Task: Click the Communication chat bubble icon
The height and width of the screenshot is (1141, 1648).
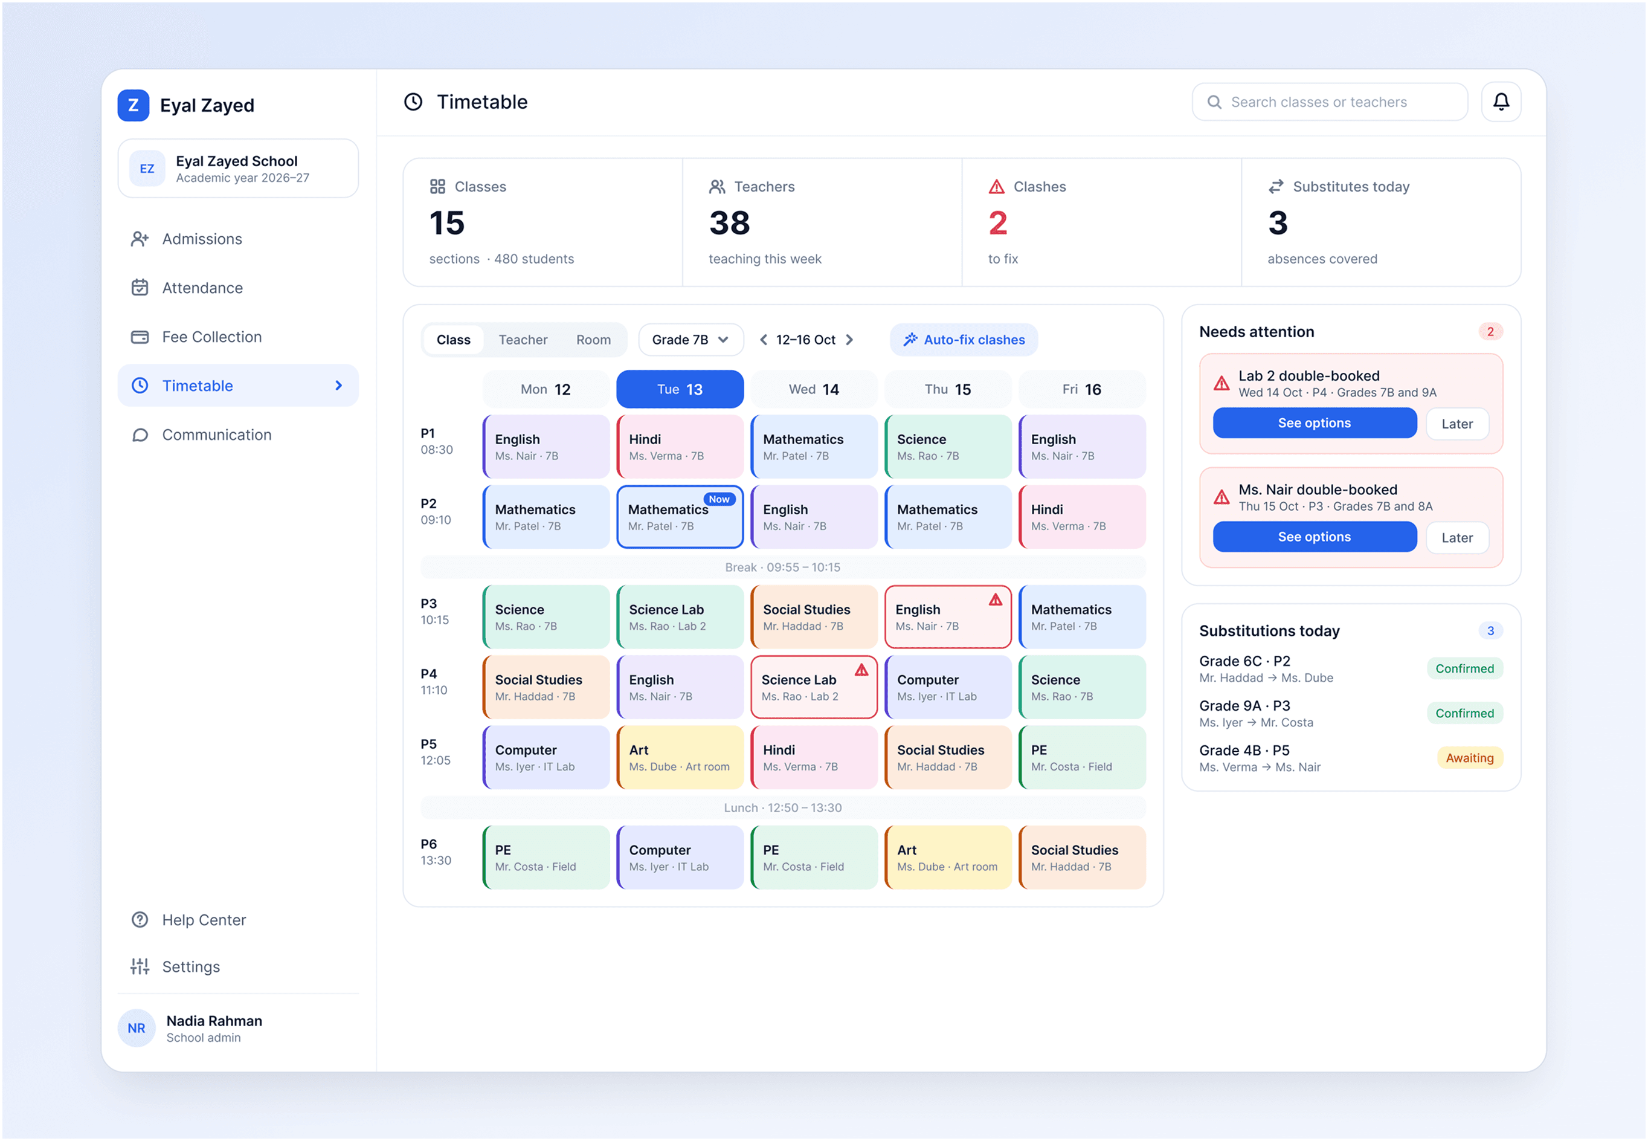Action: pyautogui.click(x=140, y=435)
